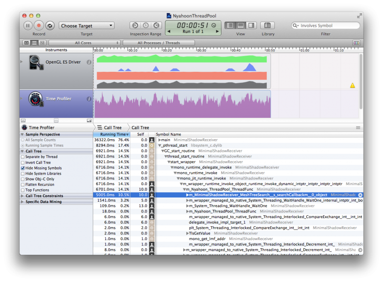Pause the recording with pause button
383x282 pixels.
pyautogui.click(x=28, y=26)
